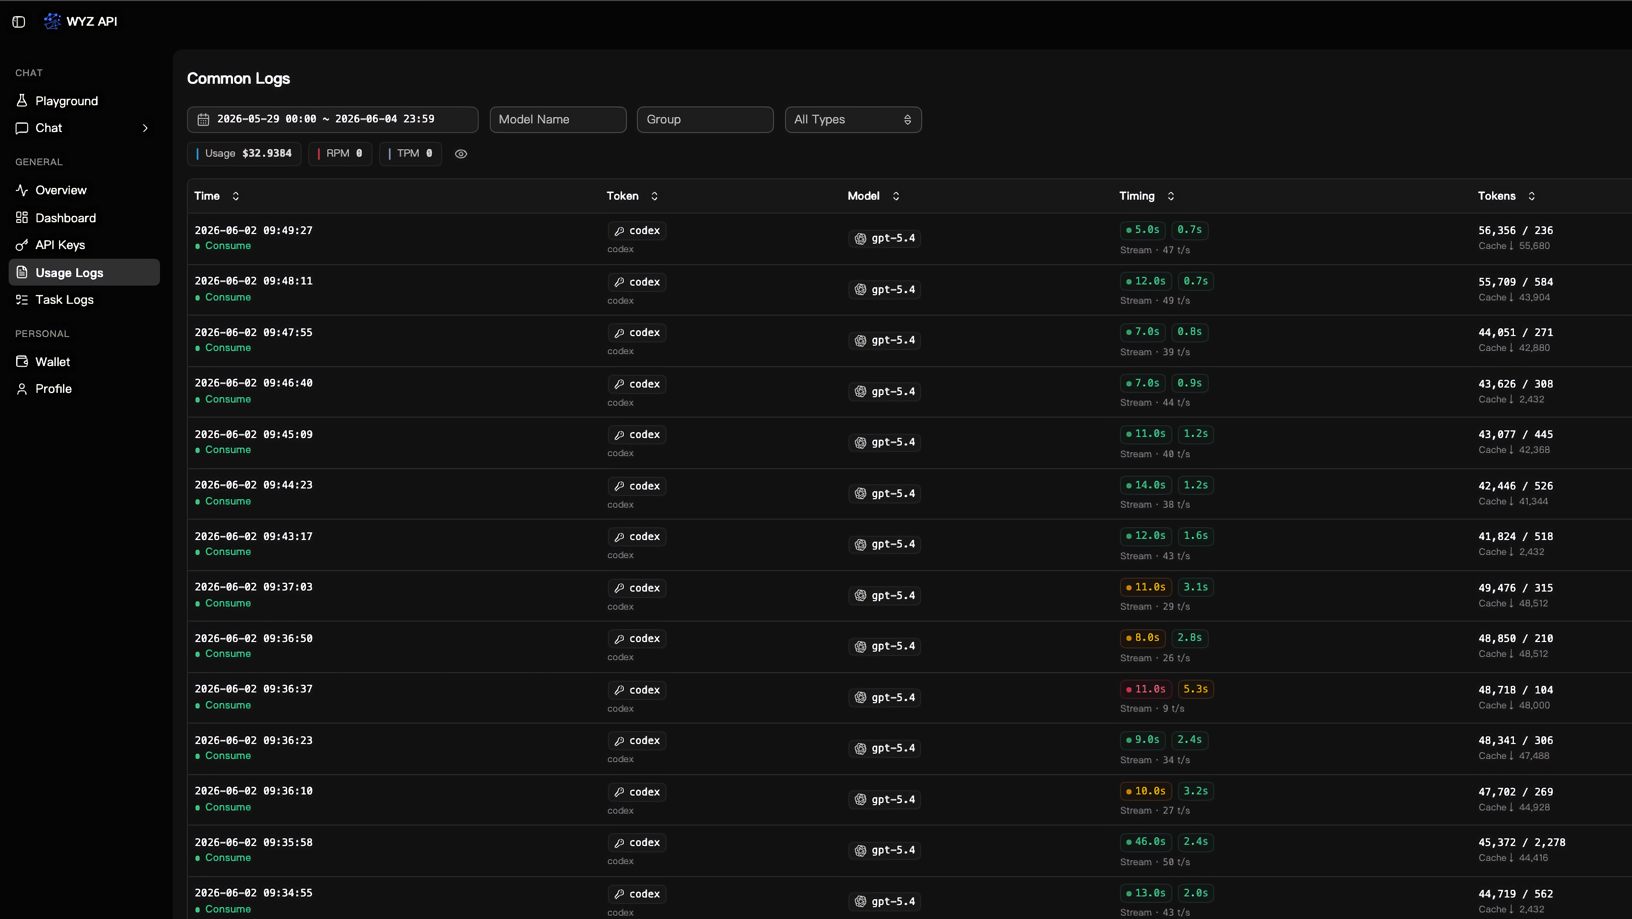The image size is (1632, 919).
Task: Open Task Logs page
Action: point(84,300)
